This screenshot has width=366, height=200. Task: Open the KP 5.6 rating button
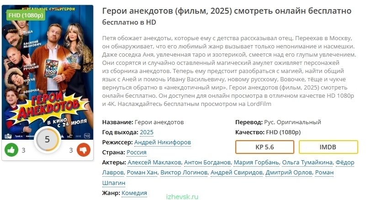click(x=265, y=147)
